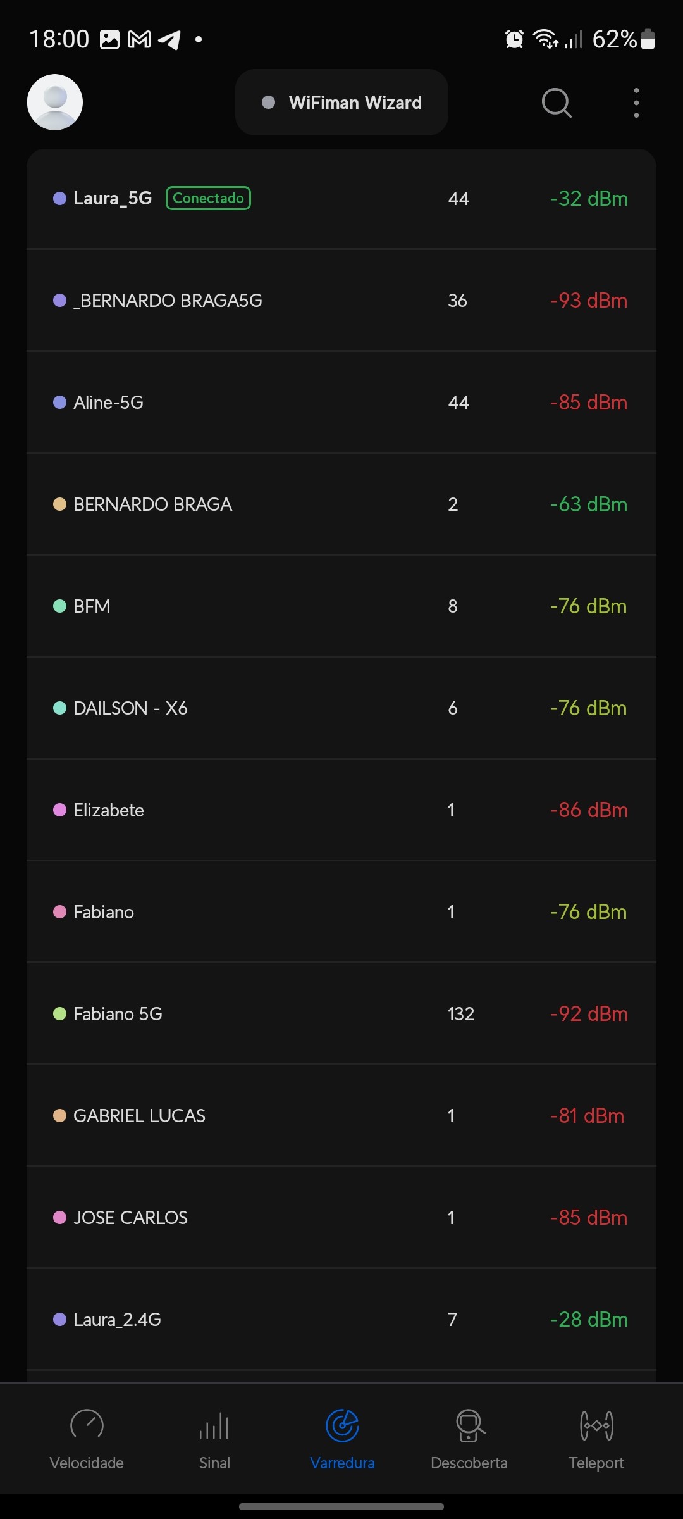Select the Laura_2.4G network

(117, 1320)
